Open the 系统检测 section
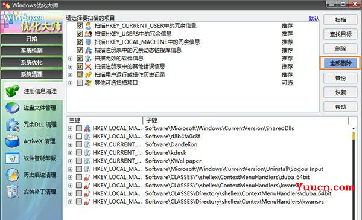Screen dimensions: 362x220 click(31, 51)
